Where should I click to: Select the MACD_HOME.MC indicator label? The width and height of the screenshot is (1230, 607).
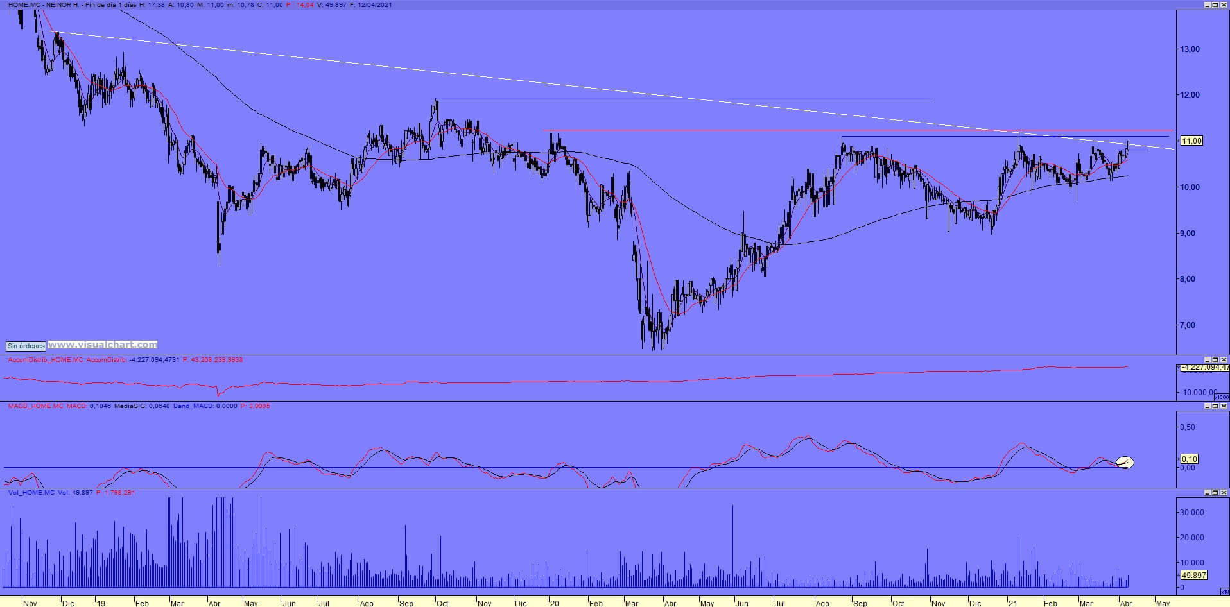click(x=35, y=406)
